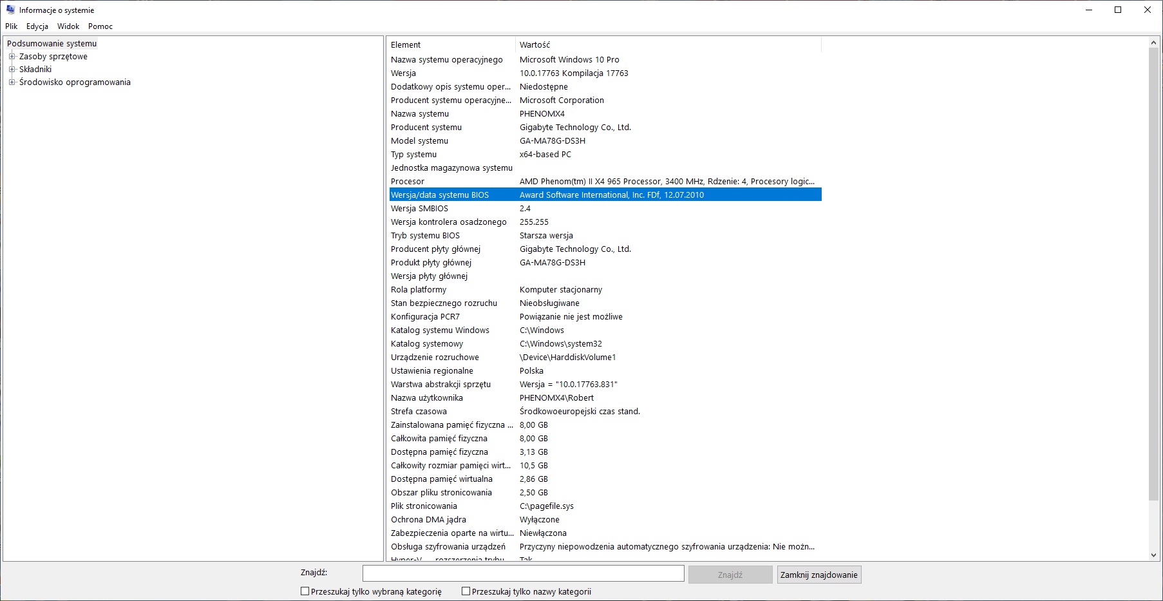Select Całkowita pamięć fizyczna row

point(605,439)
